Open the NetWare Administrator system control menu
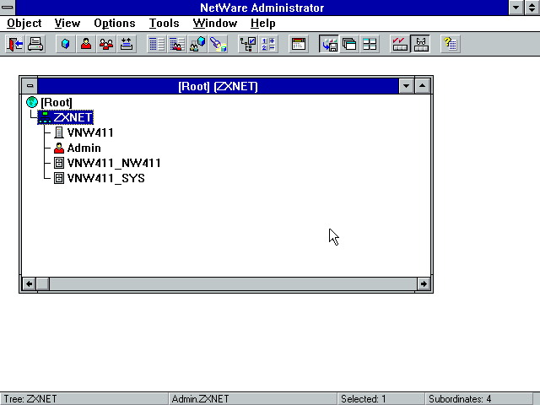The image size is (540, 405). [8, 8]
